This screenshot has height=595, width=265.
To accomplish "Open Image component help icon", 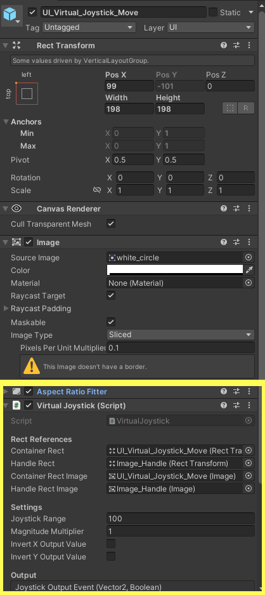I will coord(224,242).
